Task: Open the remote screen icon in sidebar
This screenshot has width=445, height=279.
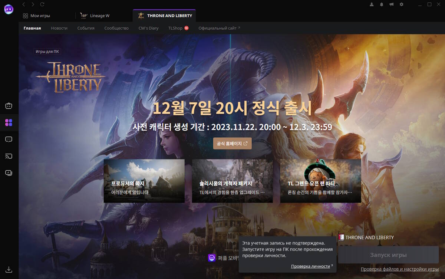Action: [x=9, y=173]
